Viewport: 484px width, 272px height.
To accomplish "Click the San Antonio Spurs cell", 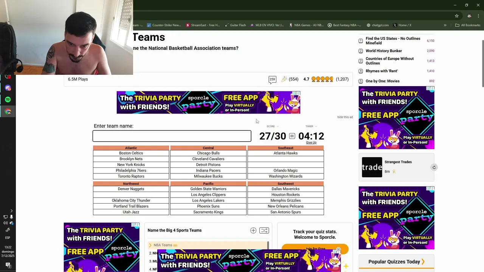I will (x=285, y=212).
